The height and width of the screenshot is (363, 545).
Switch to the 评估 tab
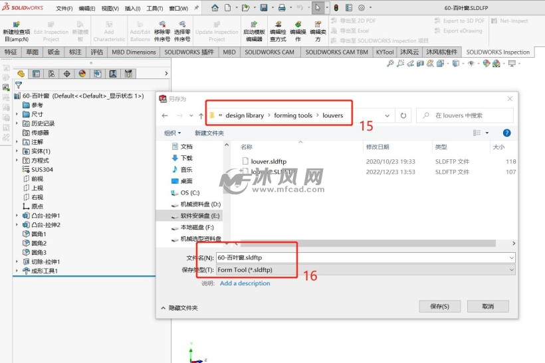[x=96, y=52]
